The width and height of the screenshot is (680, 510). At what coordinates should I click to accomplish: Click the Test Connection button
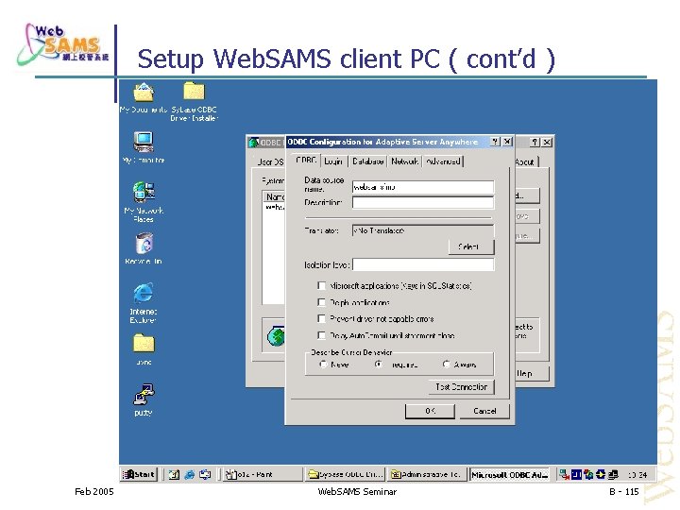[x=462, y=387]
